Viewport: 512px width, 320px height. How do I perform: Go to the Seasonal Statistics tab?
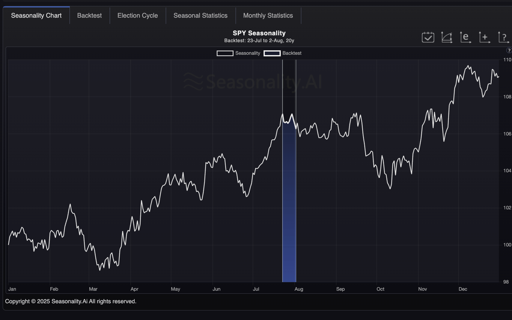pos(201,16)
